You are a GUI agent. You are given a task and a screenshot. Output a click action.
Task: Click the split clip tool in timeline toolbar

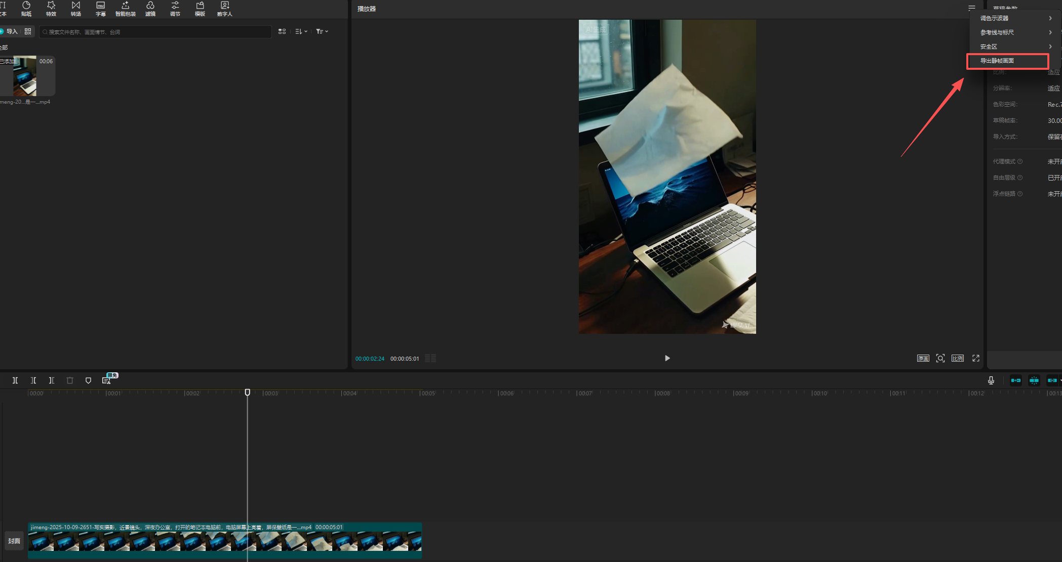[x=15, y=380]
